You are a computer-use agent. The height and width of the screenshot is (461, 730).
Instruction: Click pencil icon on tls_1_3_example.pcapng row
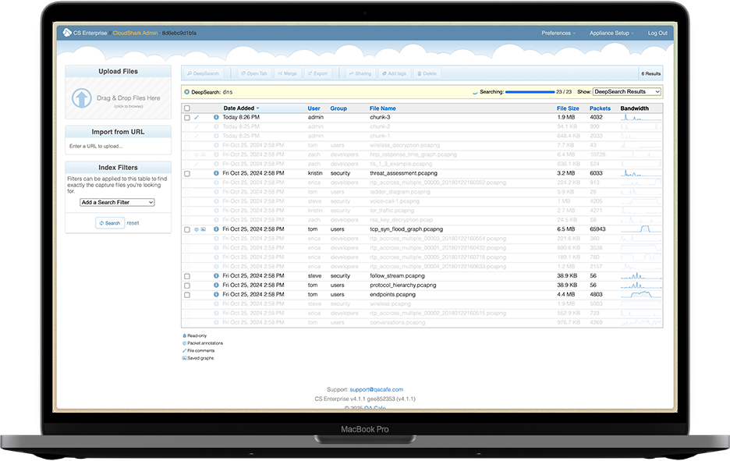pos(197,164)
